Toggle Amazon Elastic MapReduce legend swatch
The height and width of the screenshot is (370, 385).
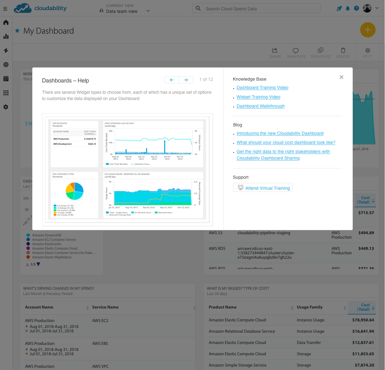[28, 257]
